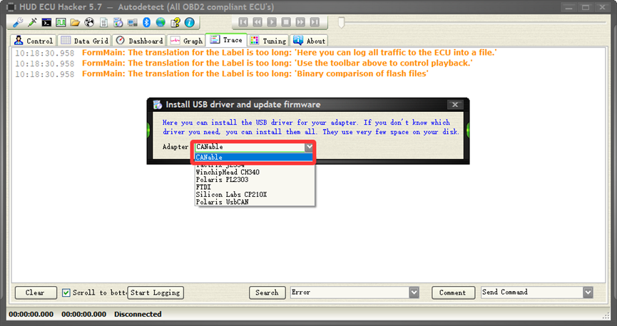Click the help question-mark document icon
The width and height of the screenshot is (617, 326).
click(x=175, y=22)
